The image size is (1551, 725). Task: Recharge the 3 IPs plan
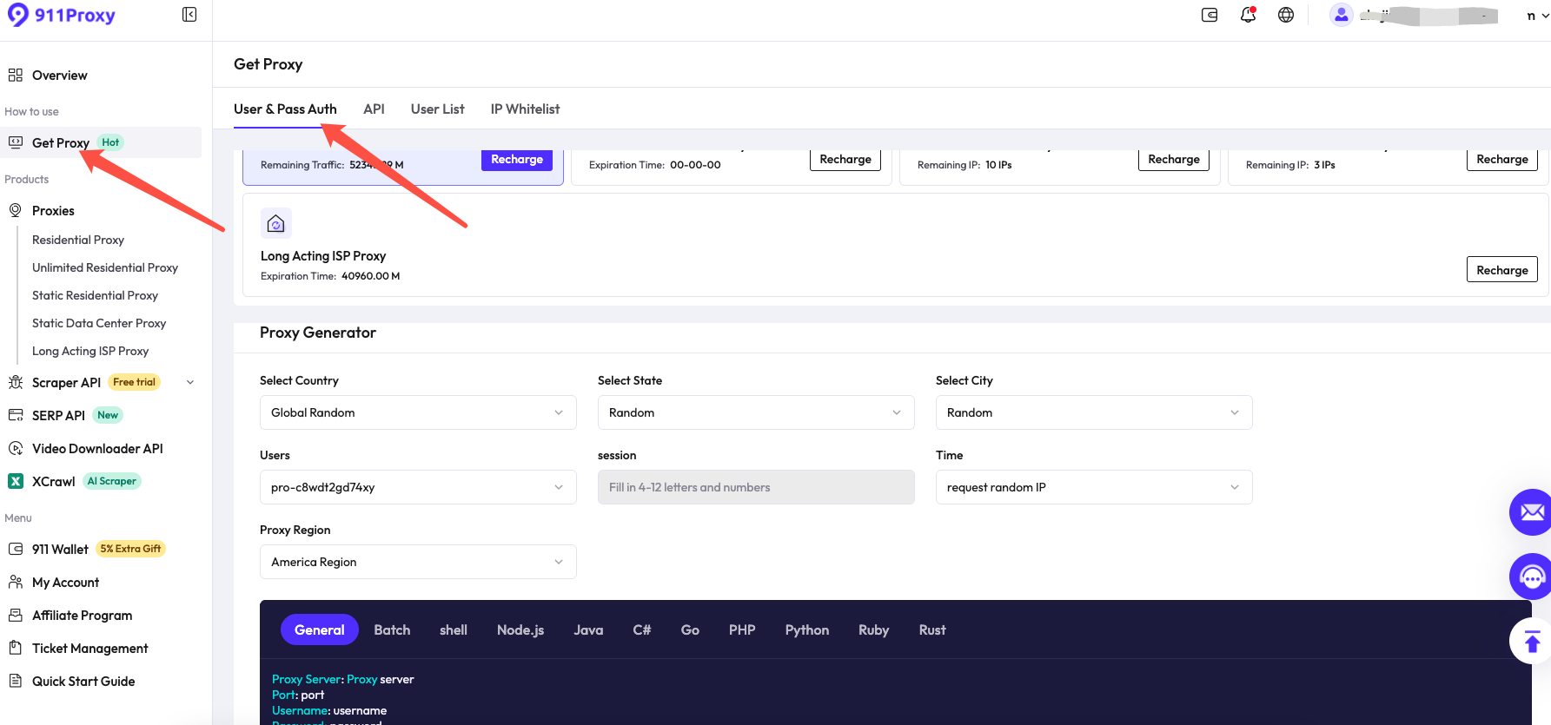(x=1502, y=159)
